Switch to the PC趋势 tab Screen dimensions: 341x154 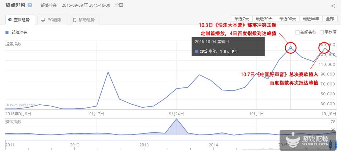(52, 20)
